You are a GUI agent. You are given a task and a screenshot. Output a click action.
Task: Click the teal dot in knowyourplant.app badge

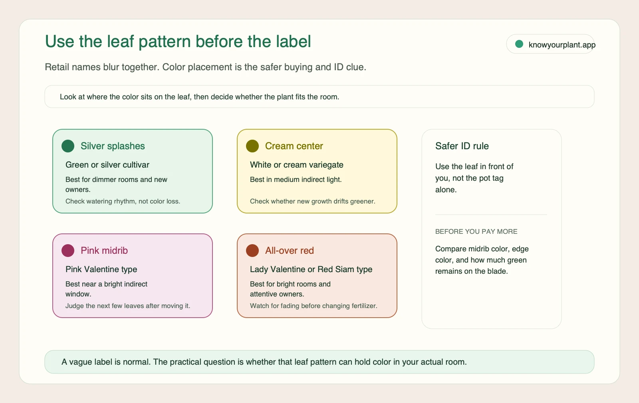point(519,44)
